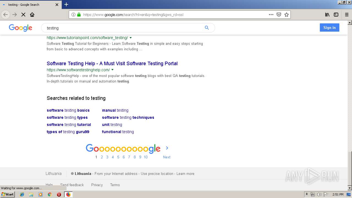Click the Google search magnifier button
The image size is (352, 198).
[x=207, y=28]
